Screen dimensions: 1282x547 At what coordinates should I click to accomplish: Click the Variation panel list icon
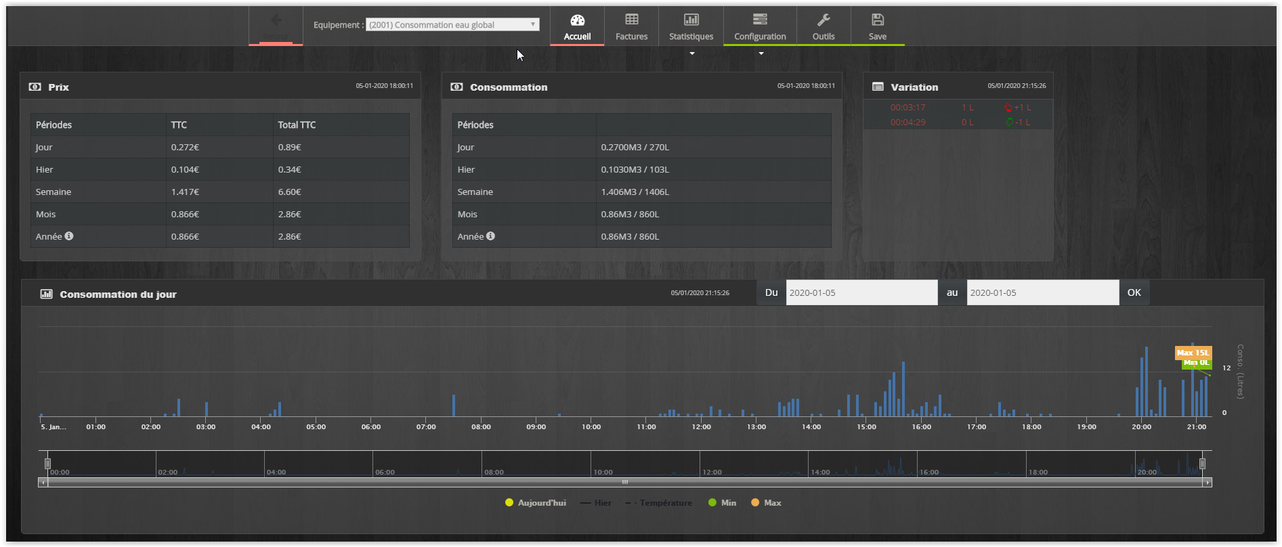point(878,87)
